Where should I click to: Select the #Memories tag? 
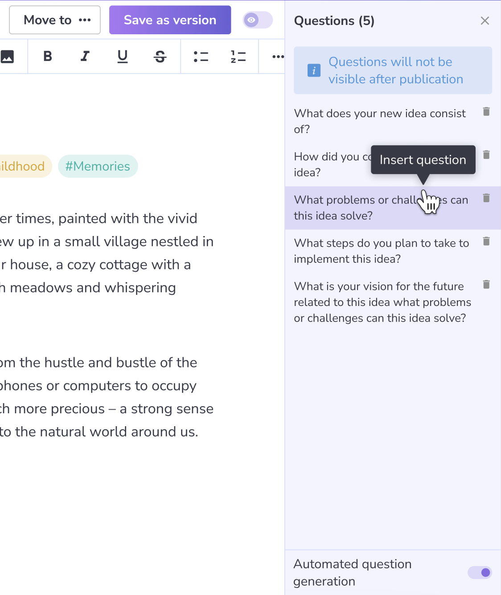[98, 166]
